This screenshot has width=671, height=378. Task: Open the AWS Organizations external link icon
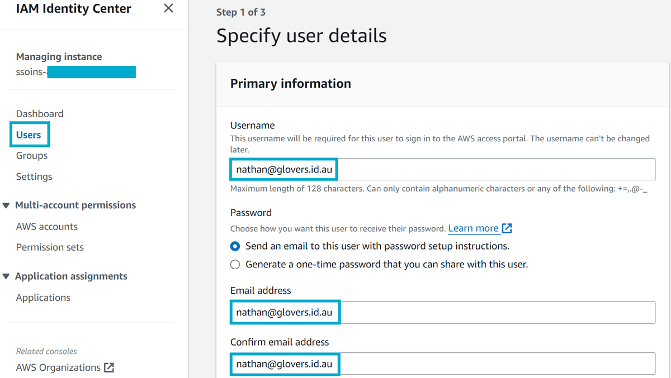pyautogui.click(x=110, y=367)
